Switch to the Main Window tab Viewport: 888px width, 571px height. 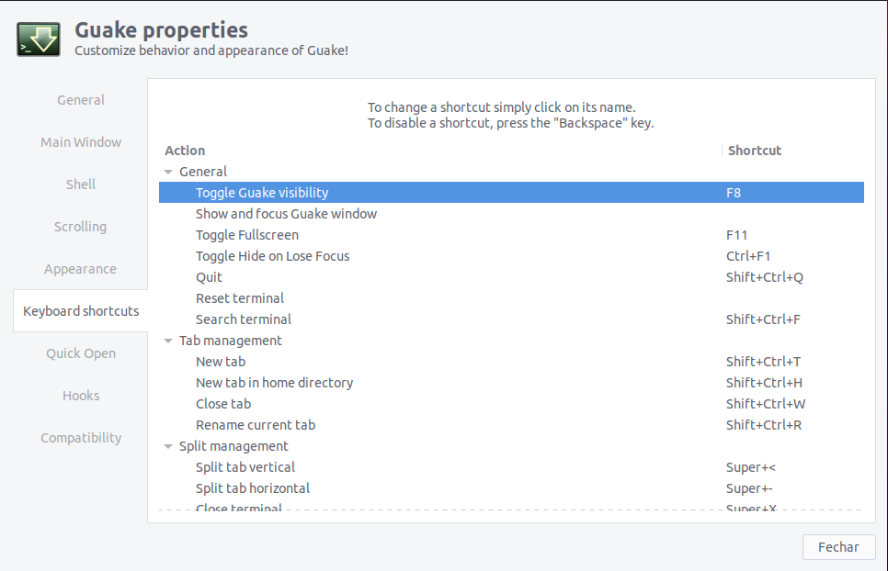pos(80,142)
